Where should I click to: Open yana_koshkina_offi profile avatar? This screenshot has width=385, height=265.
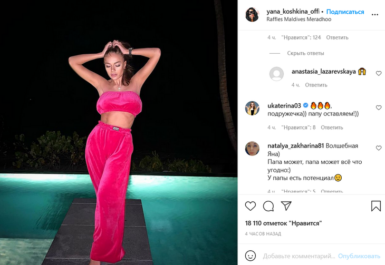click(252, 14)
